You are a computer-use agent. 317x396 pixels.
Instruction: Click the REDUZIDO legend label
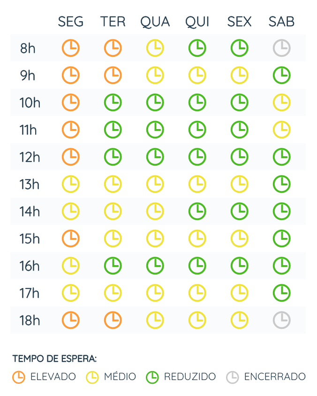190,377
